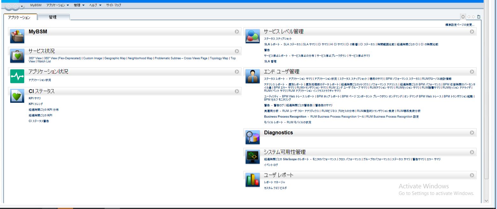
Task: Expand the CI ステータス section arrow
Action: tap(237, 91)
